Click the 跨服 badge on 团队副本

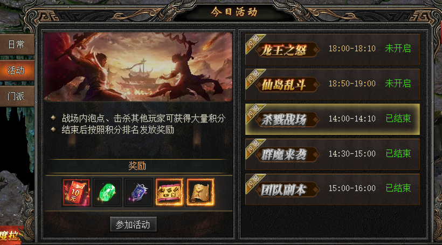coord(254,182)
